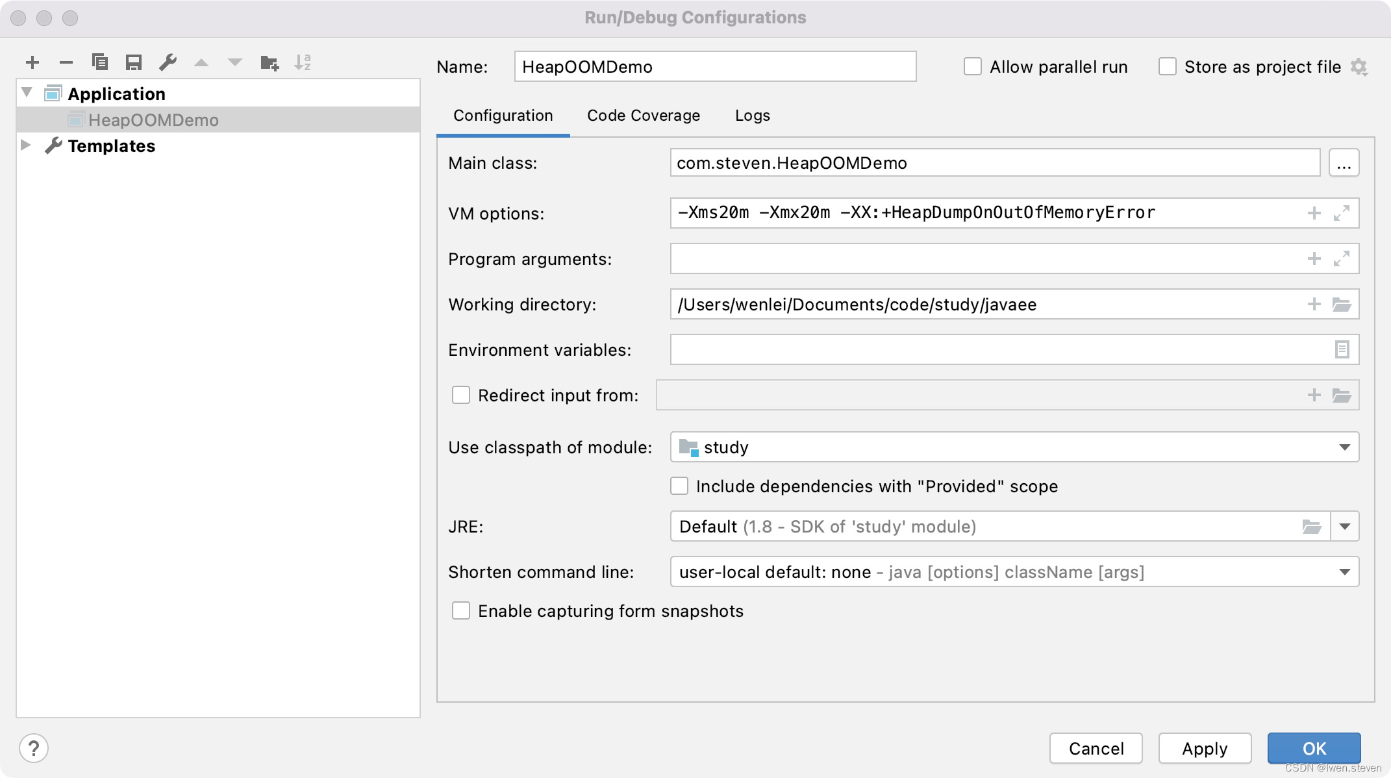This screenshot has height=778, width=1391.
Task: Open the Use classpath of module dropdown
Action: 1346,447
